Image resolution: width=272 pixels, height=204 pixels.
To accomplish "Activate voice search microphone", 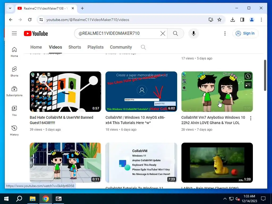I will (194, 33).
